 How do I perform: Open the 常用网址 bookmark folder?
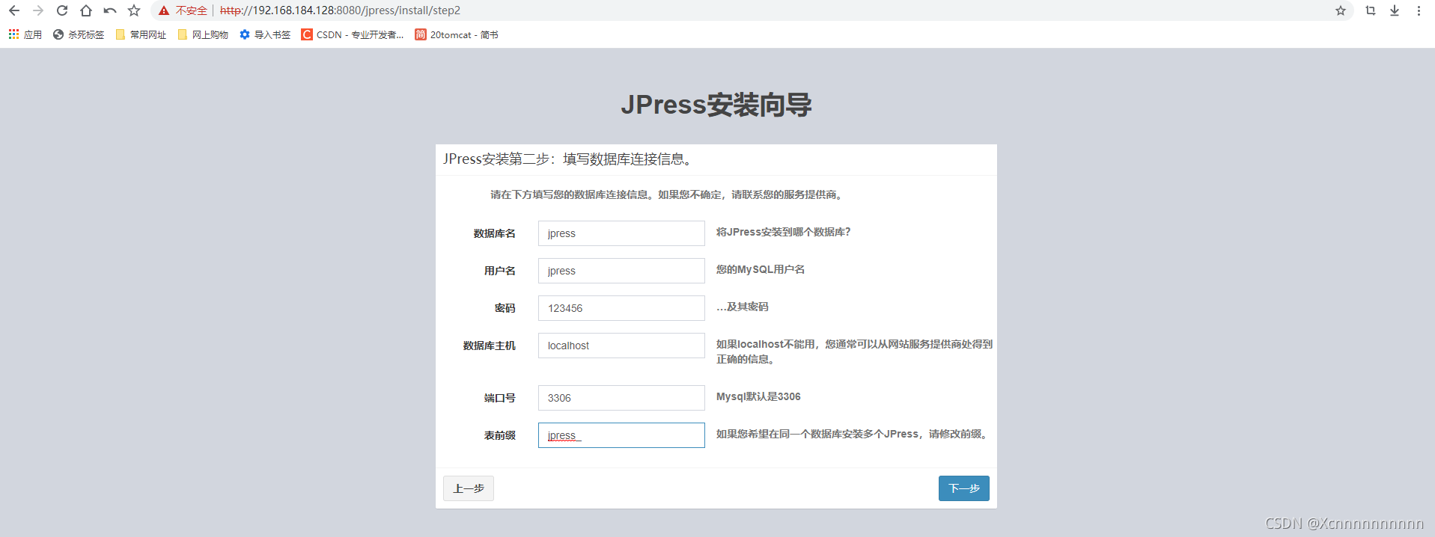click(141, 34)
